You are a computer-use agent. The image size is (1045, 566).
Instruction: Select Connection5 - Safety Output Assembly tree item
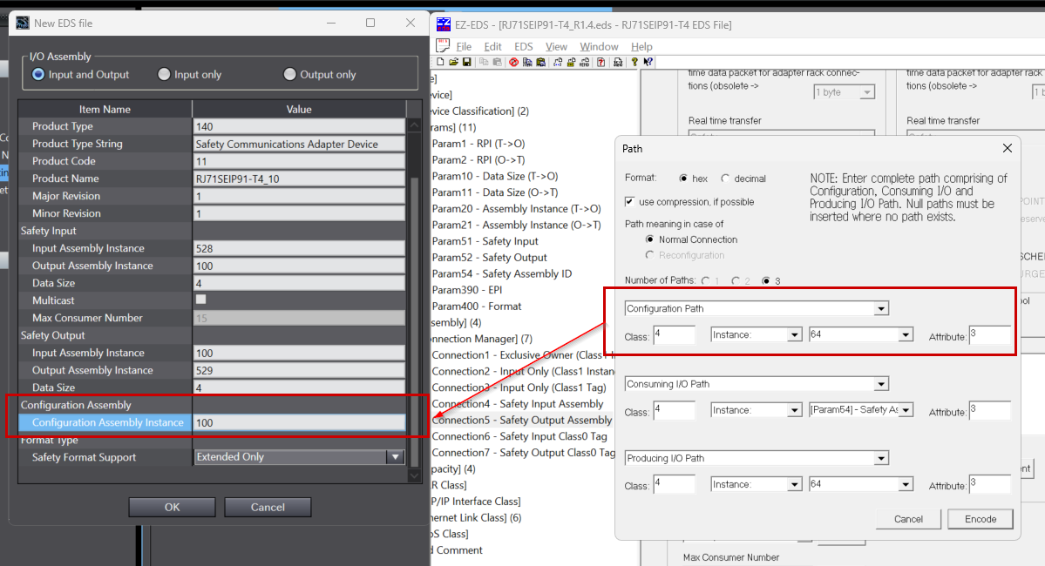click(522, 421)
